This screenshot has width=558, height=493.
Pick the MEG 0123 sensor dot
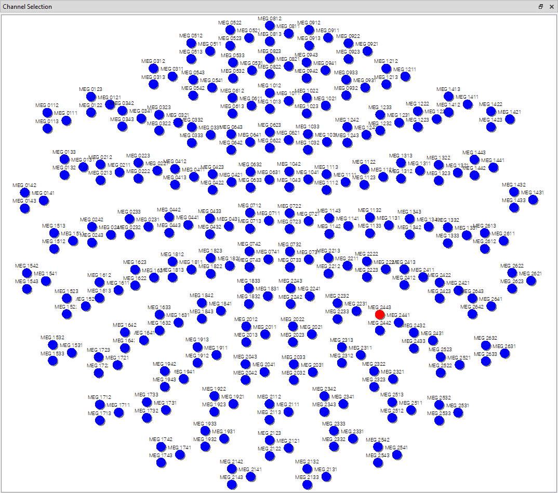click(x=91, y=96)
